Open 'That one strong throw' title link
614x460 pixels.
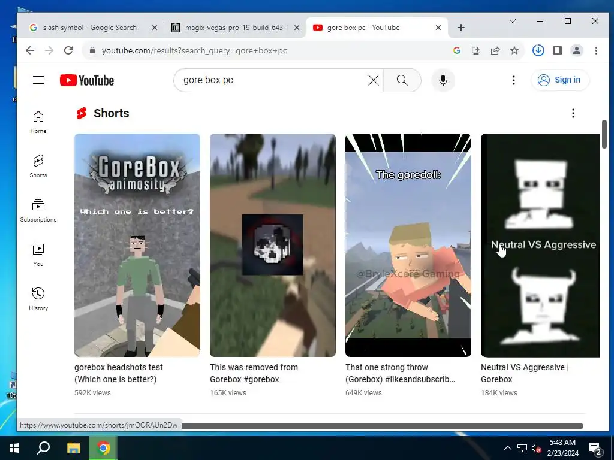[400, 373]
